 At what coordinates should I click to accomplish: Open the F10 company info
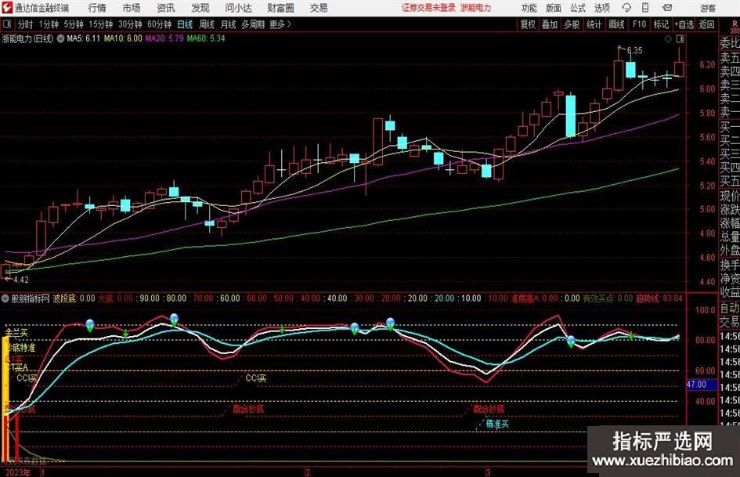[640, 24]
